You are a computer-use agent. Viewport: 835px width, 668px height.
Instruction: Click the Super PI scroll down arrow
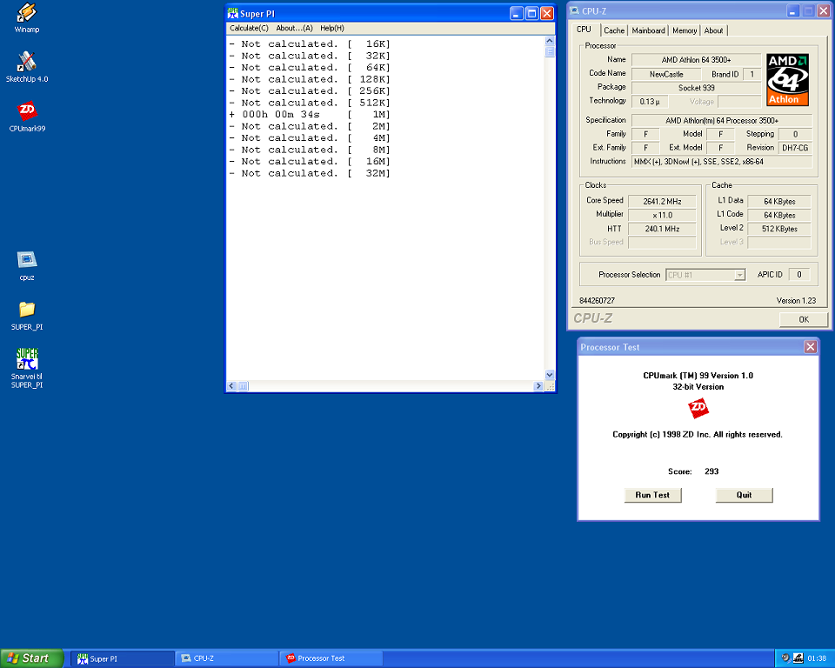click(550, 375)
